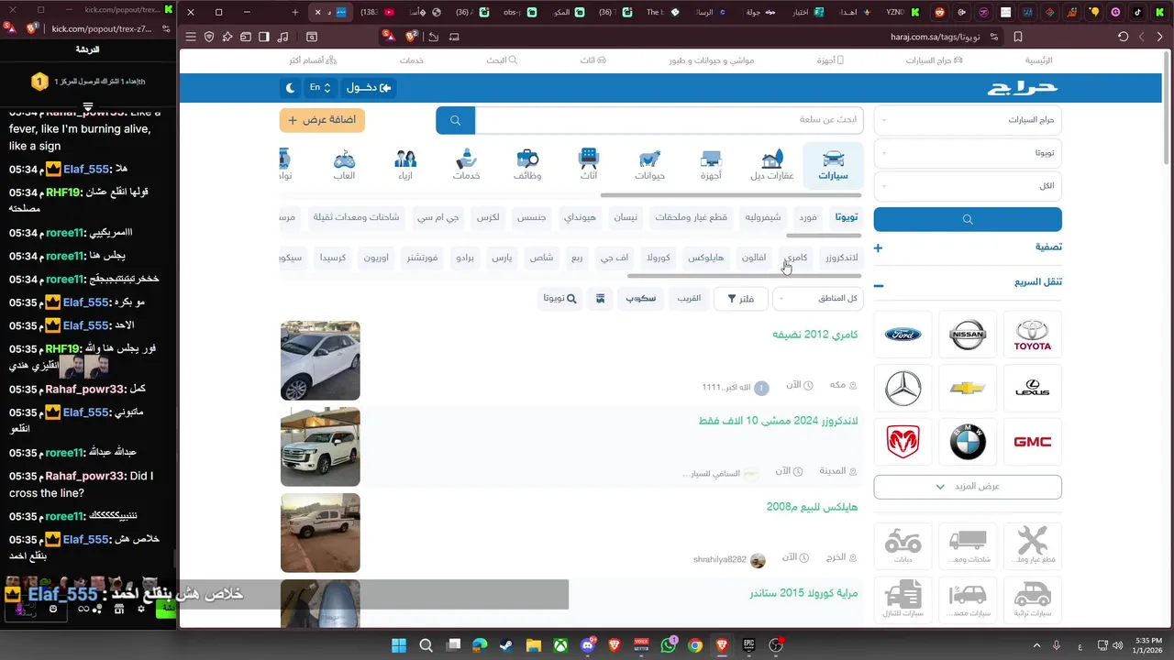Click the Dodge ram logo tile
Viewport: 1174px width, 660px height.
903,442
